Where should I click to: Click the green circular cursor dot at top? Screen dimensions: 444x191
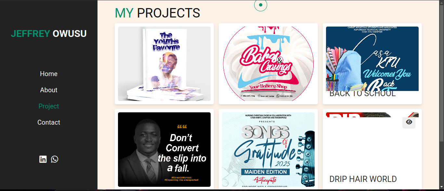[x=261, y=5]
